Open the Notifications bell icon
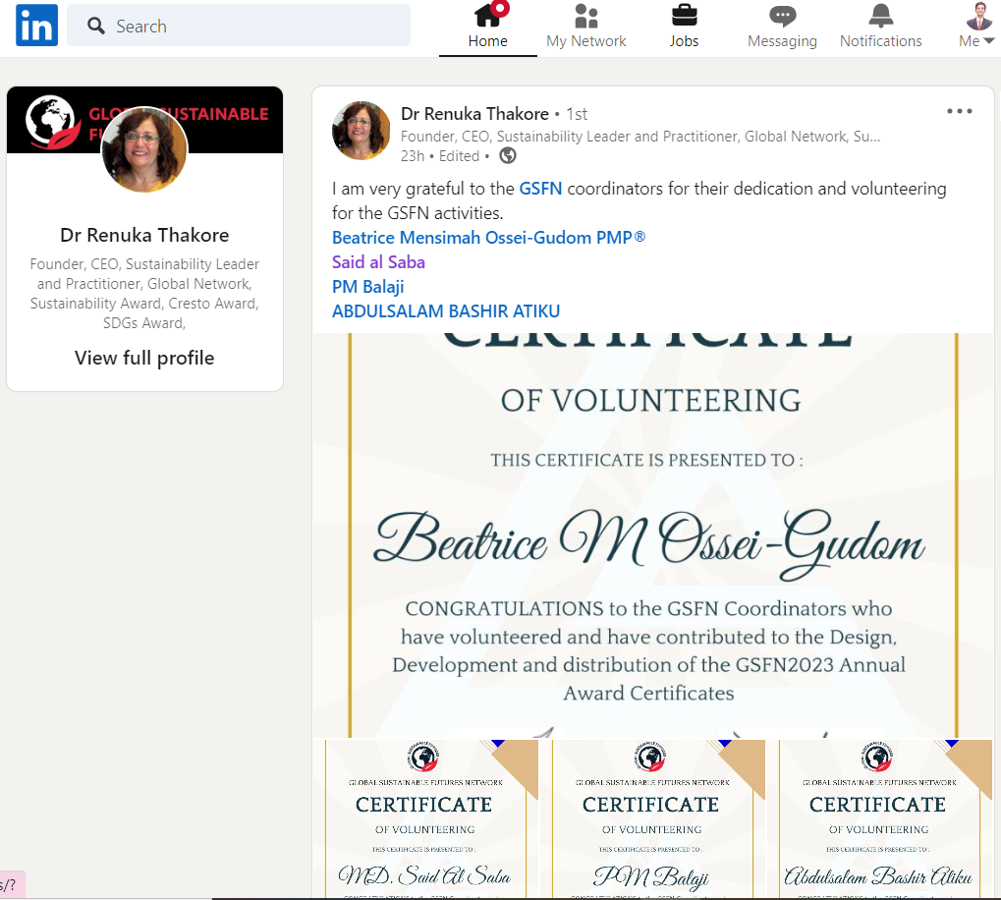The width and height of the screenshot is (1001, 900). click(x=880, y=16)
